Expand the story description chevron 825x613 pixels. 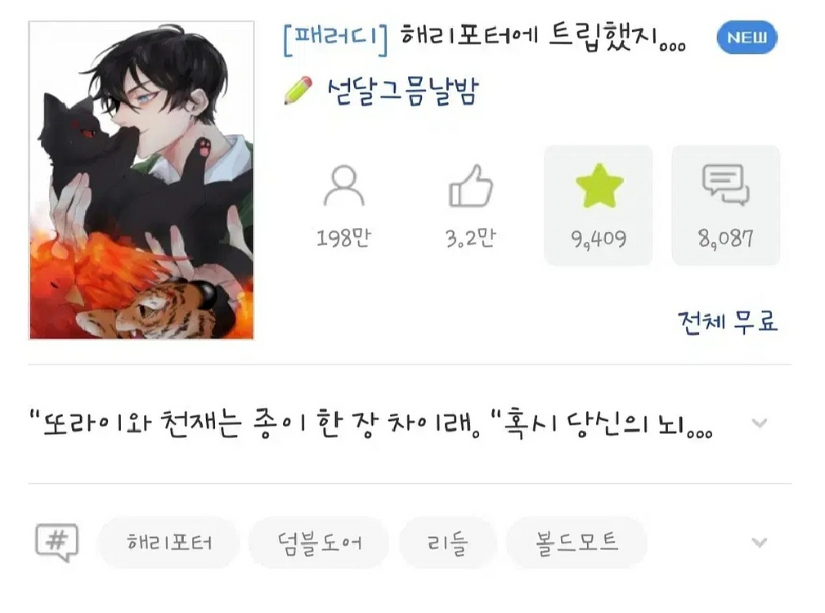pos(760,423)
